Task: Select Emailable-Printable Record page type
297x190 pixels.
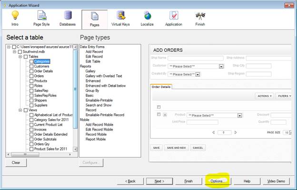Action: click(x=105, y=115)
